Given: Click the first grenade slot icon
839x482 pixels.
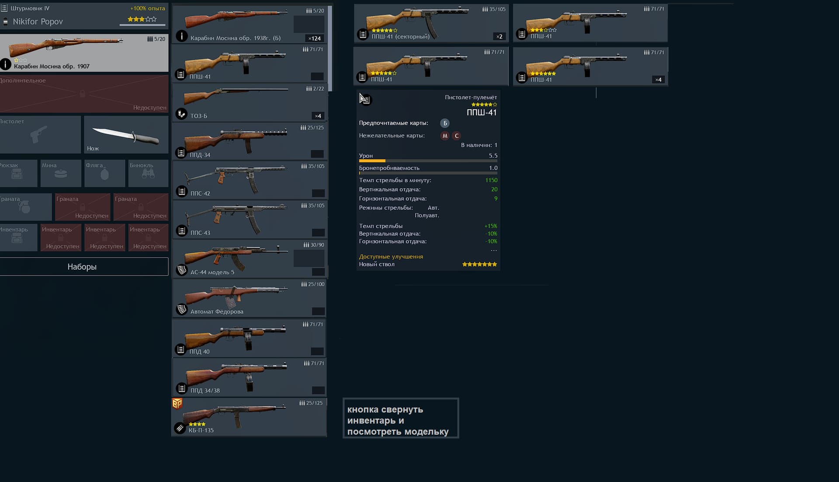Looking at the screenshot, I should pyautogui.click(x=24, y=207).
